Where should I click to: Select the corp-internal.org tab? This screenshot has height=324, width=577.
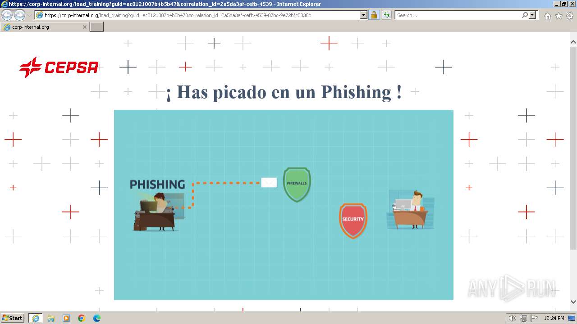click(x=45, y=27)
